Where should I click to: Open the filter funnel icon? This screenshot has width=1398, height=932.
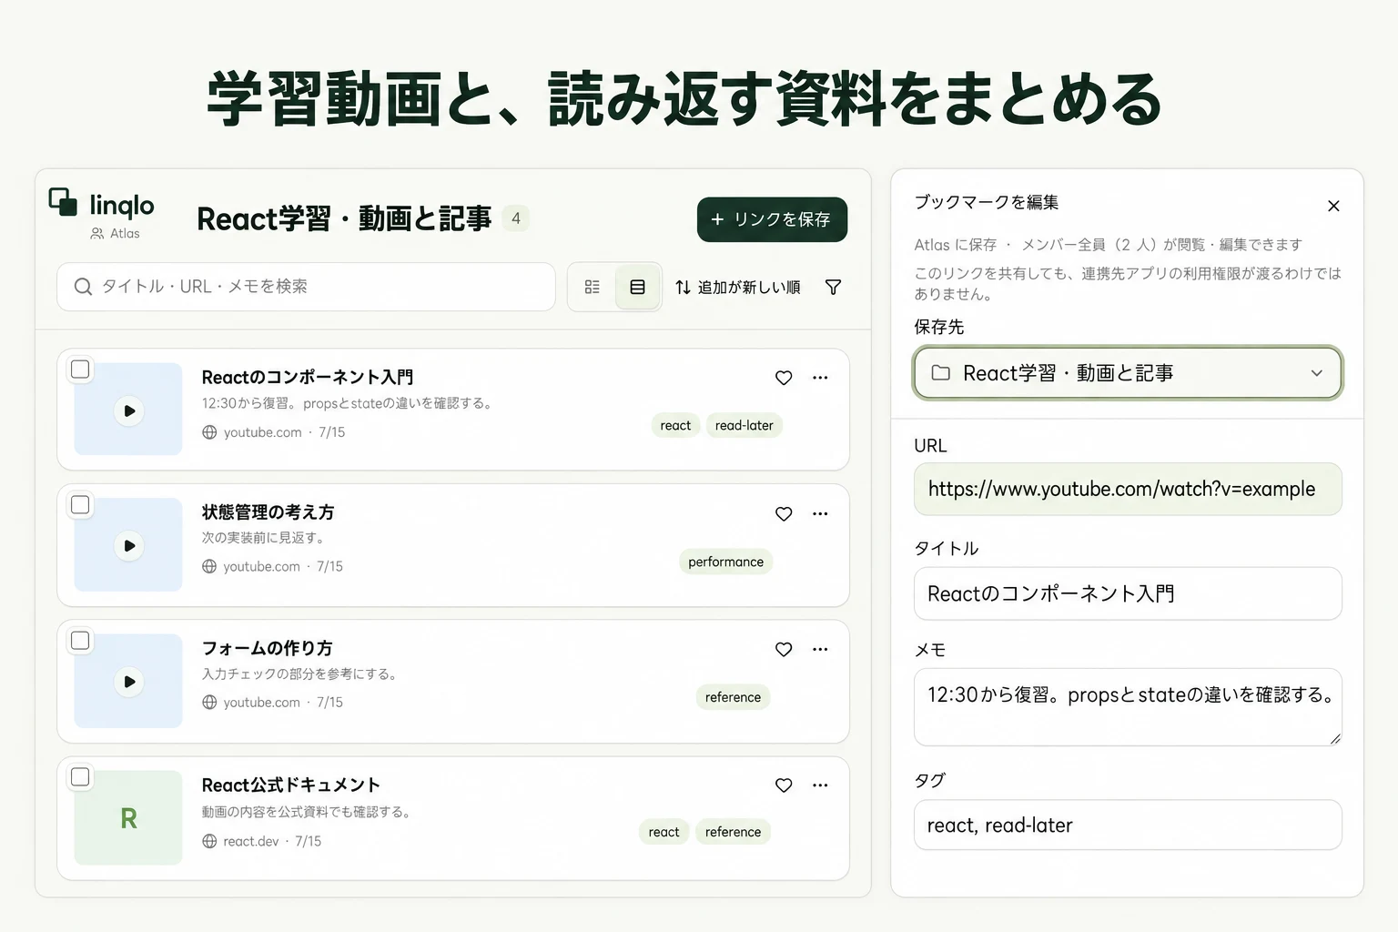pos(833,288)
